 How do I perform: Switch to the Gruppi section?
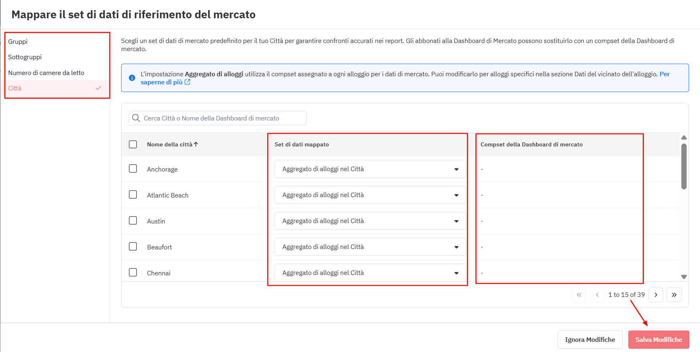(18, 42)
